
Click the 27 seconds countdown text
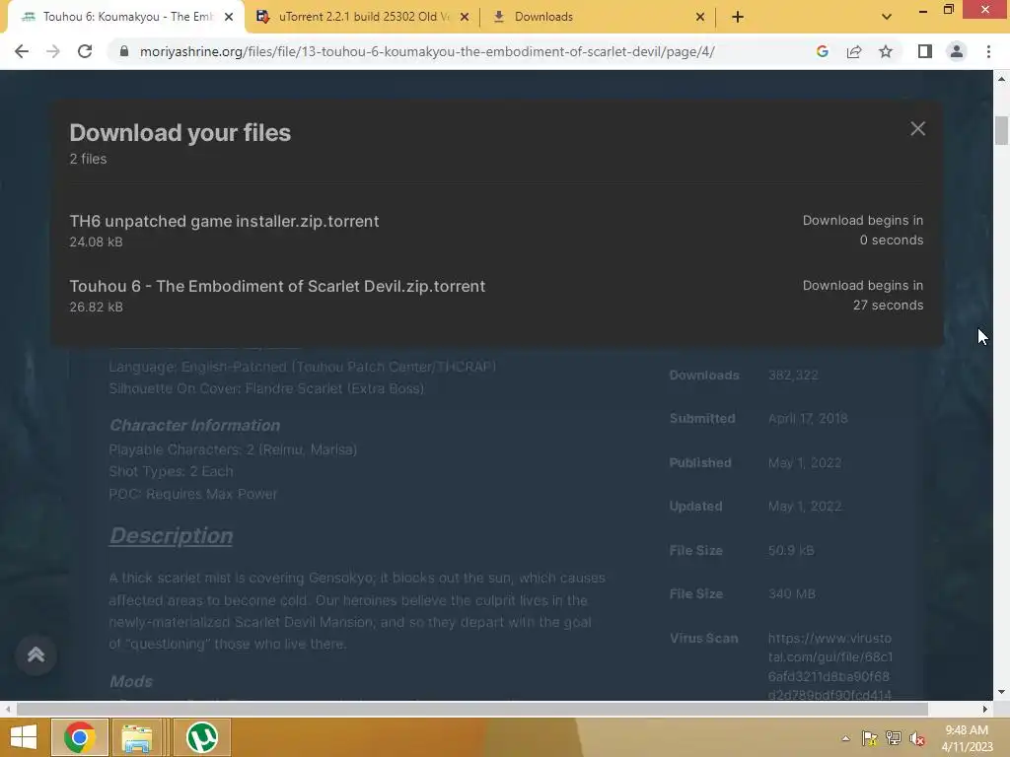pos(888,306)
